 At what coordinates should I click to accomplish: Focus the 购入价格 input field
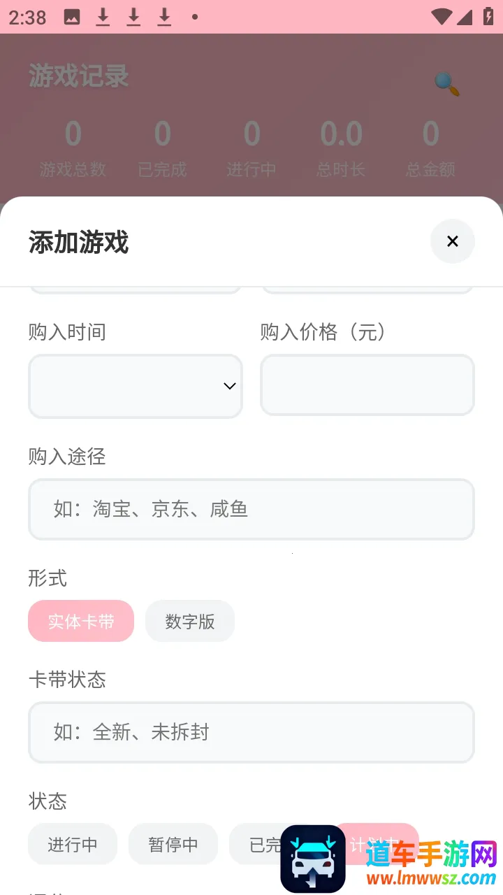click(367, 385)
